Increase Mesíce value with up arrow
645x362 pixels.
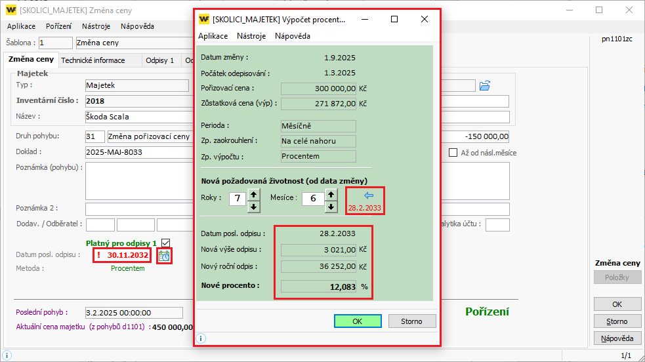tap(330, 193)
